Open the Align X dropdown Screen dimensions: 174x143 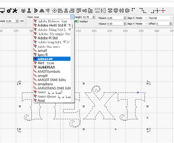142,18
